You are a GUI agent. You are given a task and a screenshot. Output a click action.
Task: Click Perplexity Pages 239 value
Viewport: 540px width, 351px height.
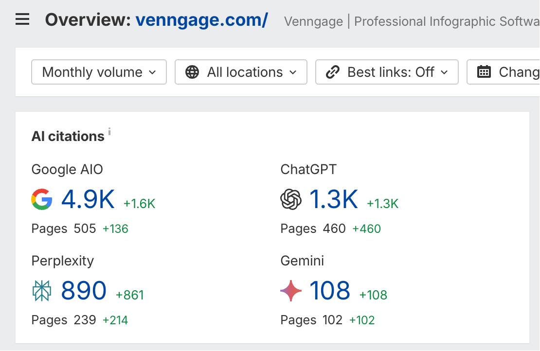(x=85, y=320)
